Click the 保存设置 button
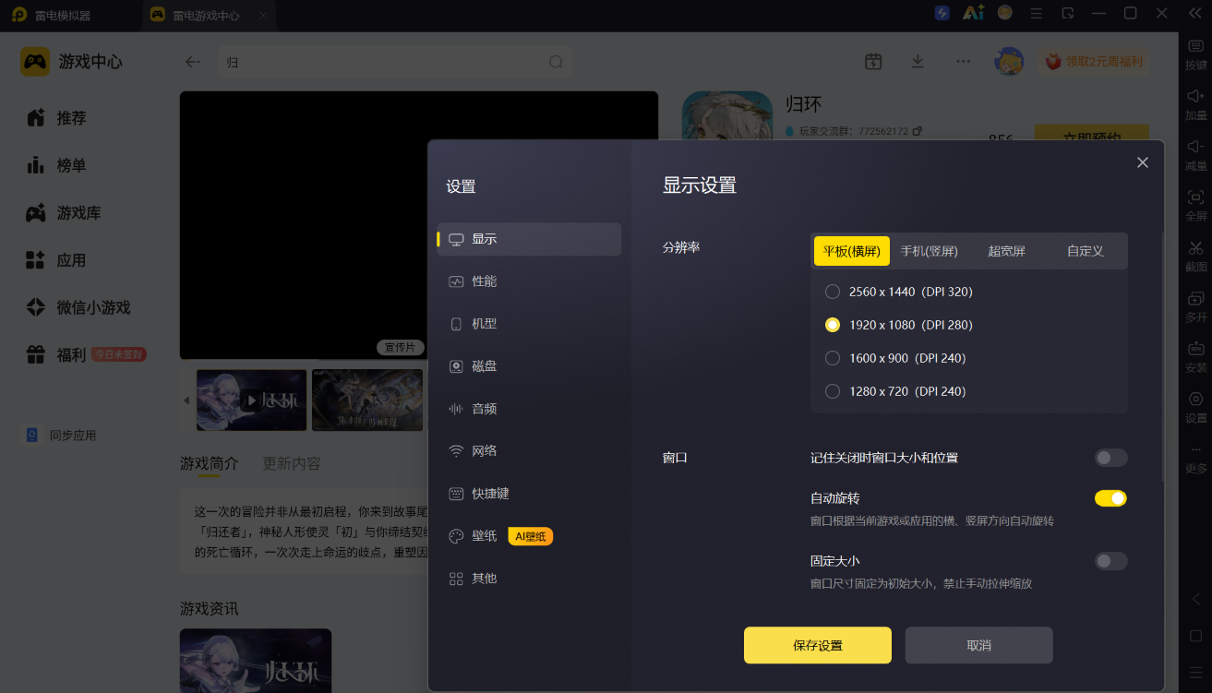 tap(818, 645)
